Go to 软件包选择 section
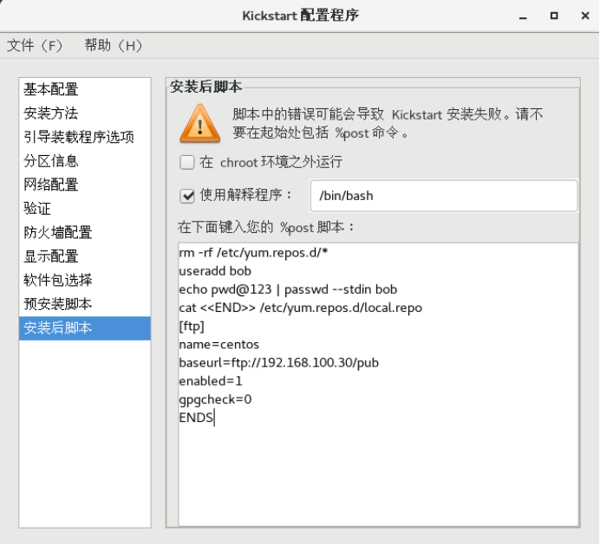The image size is (600, 544). click(85, 280)
